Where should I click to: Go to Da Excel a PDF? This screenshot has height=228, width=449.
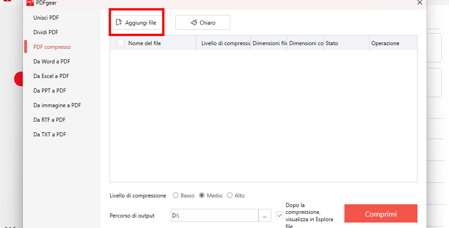[51, 76]
